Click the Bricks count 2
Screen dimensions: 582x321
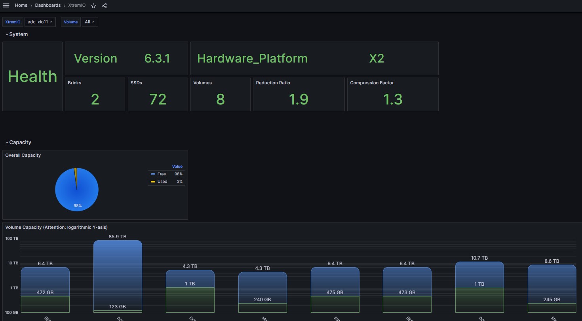95,99
